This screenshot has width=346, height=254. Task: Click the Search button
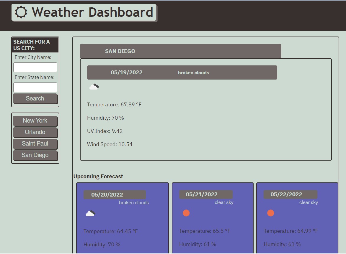click(x=35, y=98)
